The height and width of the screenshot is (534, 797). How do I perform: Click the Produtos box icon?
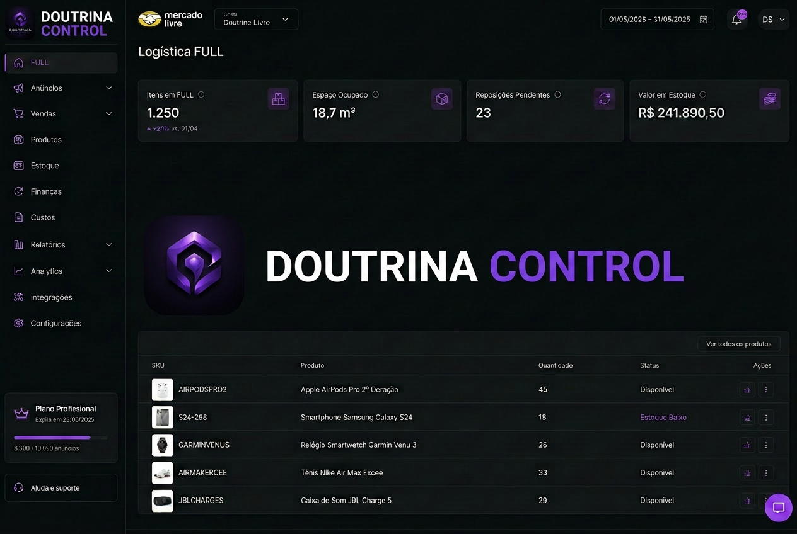click(18, 140)
